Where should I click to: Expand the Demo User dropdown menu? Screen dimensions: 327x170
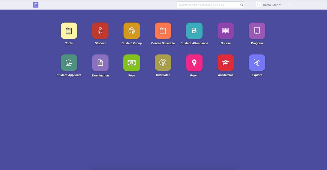pyautogui.click(x=272, y=5)
